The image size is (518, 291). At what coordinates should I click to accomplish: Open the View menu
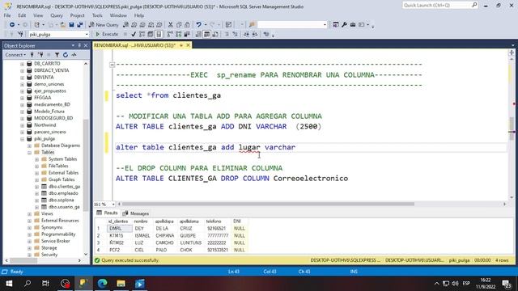click(x=38, y=15)
